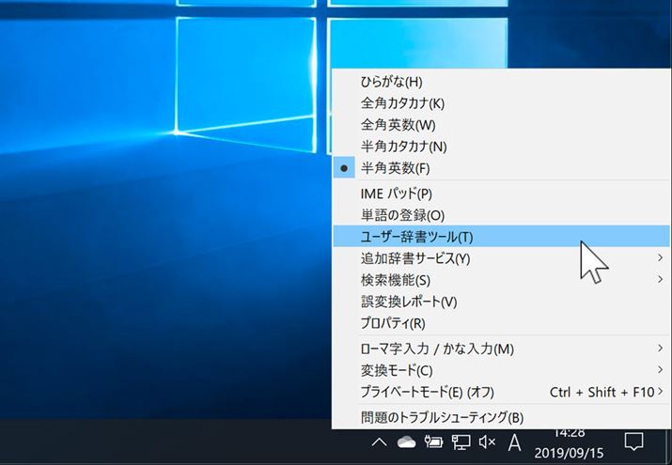The width and height of the screenshot is (672, 465).
Task: Switch to 全角カタカナ(K) mode
Action: (x=501, y=103)
